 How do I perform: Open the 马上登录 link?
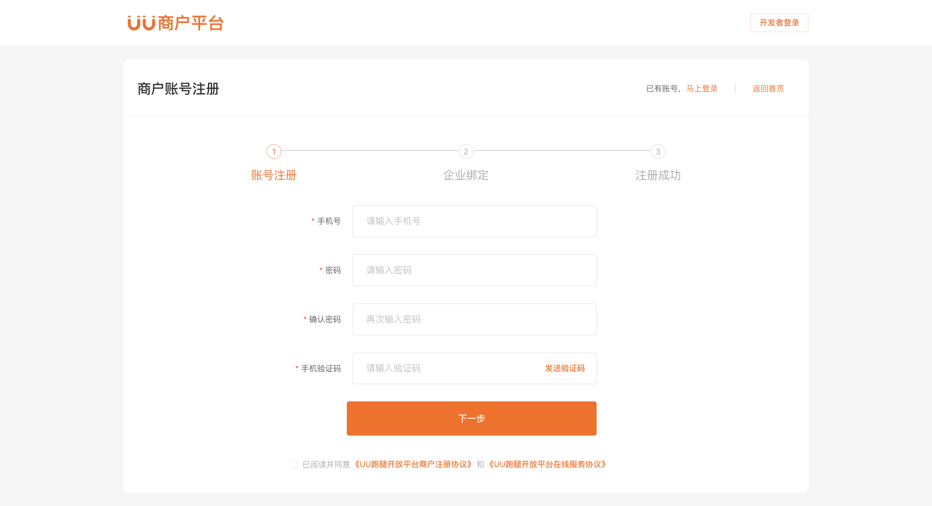(x=702, y=88)
